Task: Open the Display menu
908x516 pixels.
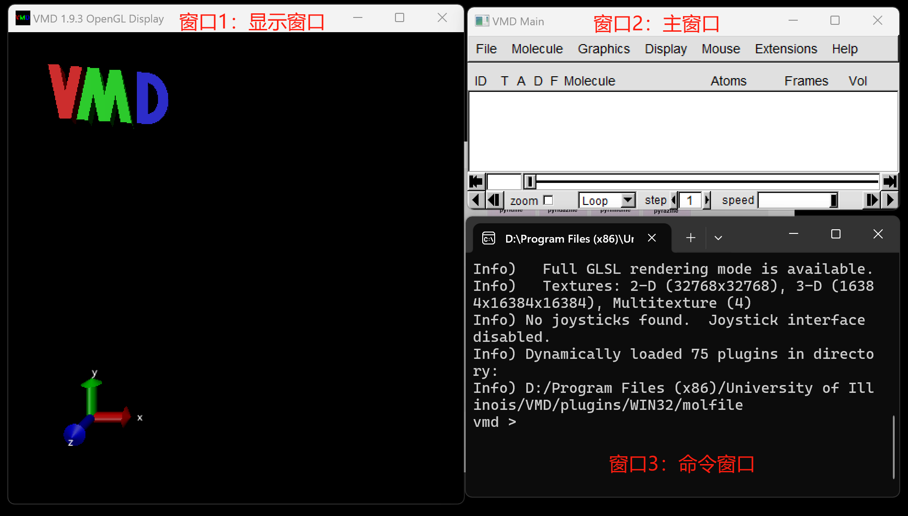Action: (665, 49)
